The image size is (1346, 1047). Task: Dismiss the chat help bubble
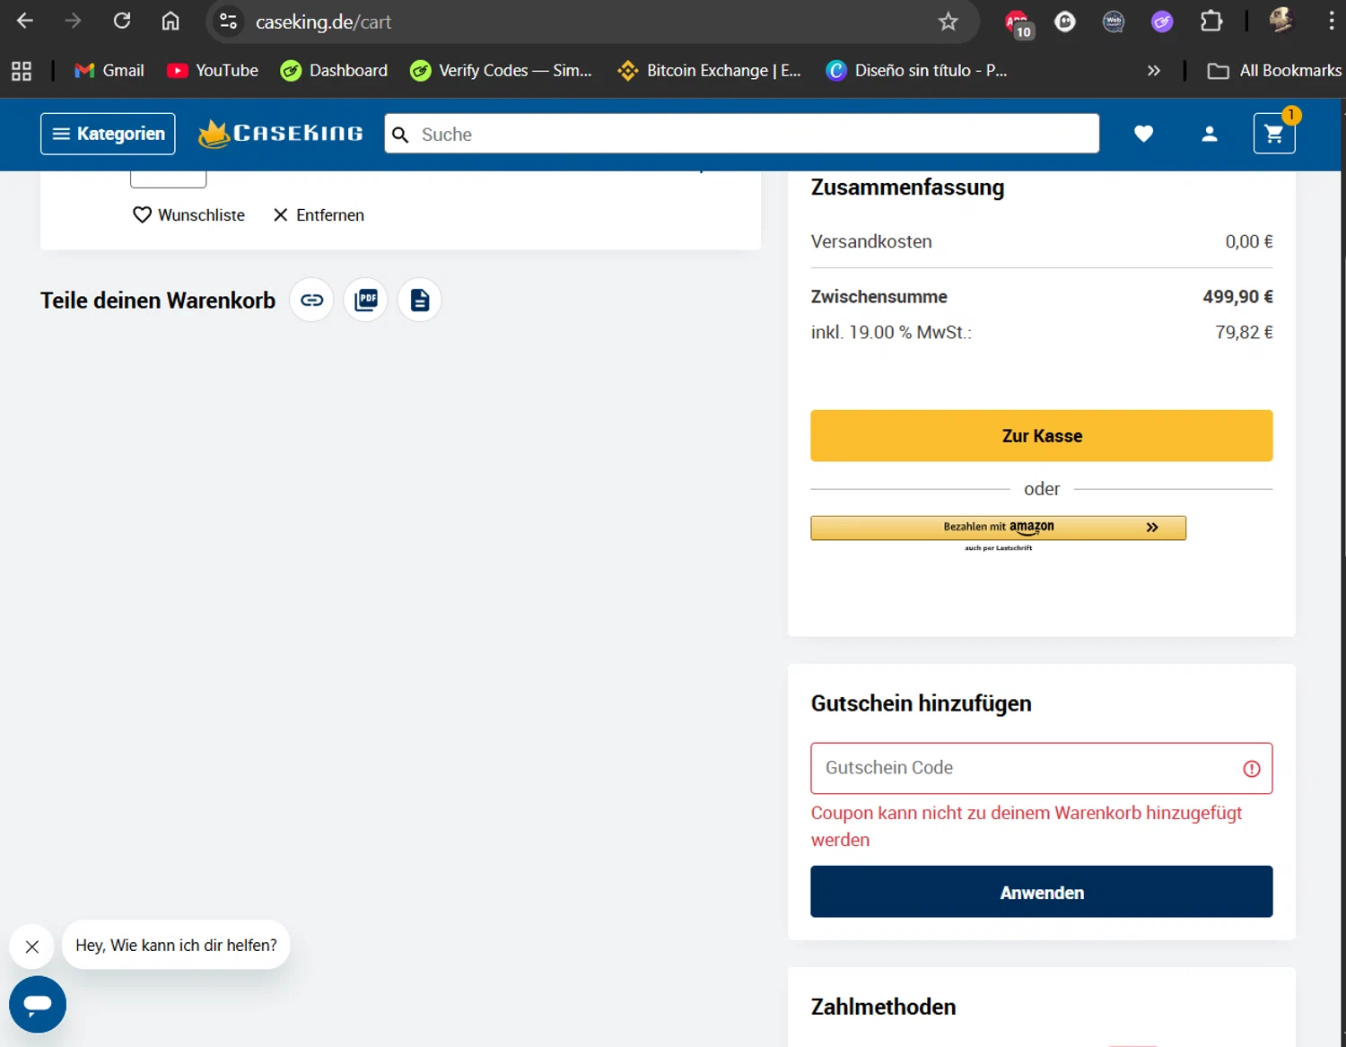point(32,947)
